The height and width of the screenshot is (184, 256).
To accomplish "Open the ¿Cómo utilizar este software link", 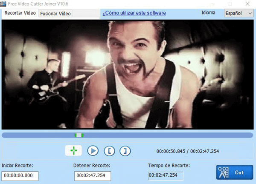I will tap(134, 13).
